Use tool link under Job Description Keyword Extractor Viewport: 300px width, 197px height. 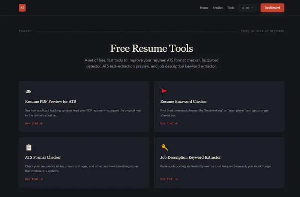(169, 179)
